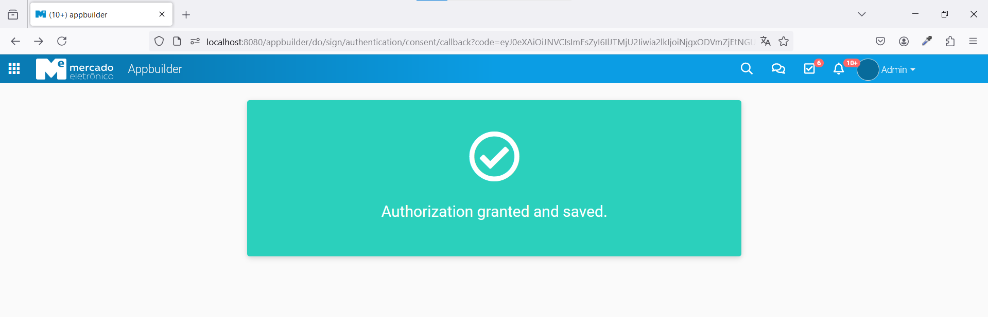Open the browser hamburger application menu
This screenshot has height=317, width=988.
point(973,41)
